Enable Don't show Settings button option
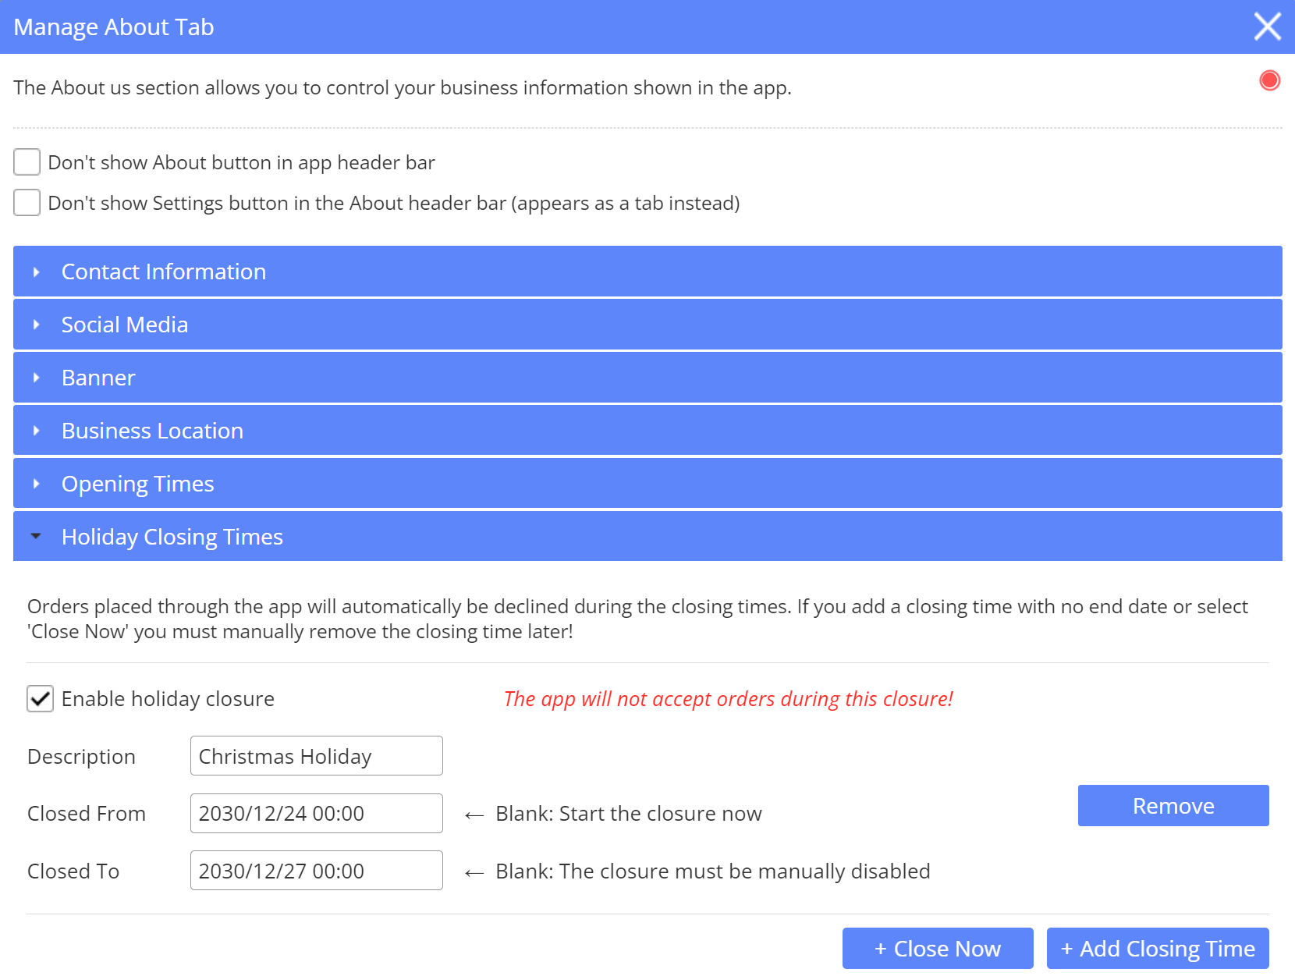The width and height of the screenshot is (1295, 976). (27, 203)
